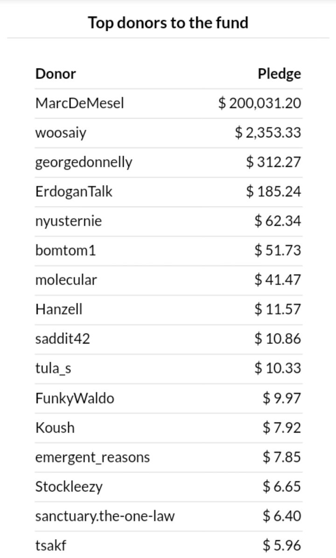Select the bomtom1 donor name
The width and height of the screenshot is (336, 558).
(x=66, y=250)
